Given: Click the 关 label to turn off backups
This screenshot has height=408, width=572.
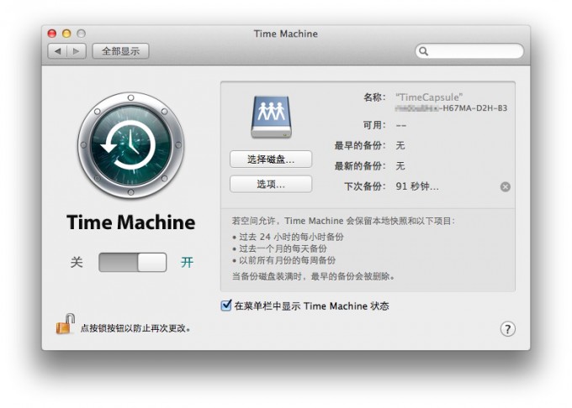Looking at the screenshot, I should pyautogui.click(x=77, y=263).
